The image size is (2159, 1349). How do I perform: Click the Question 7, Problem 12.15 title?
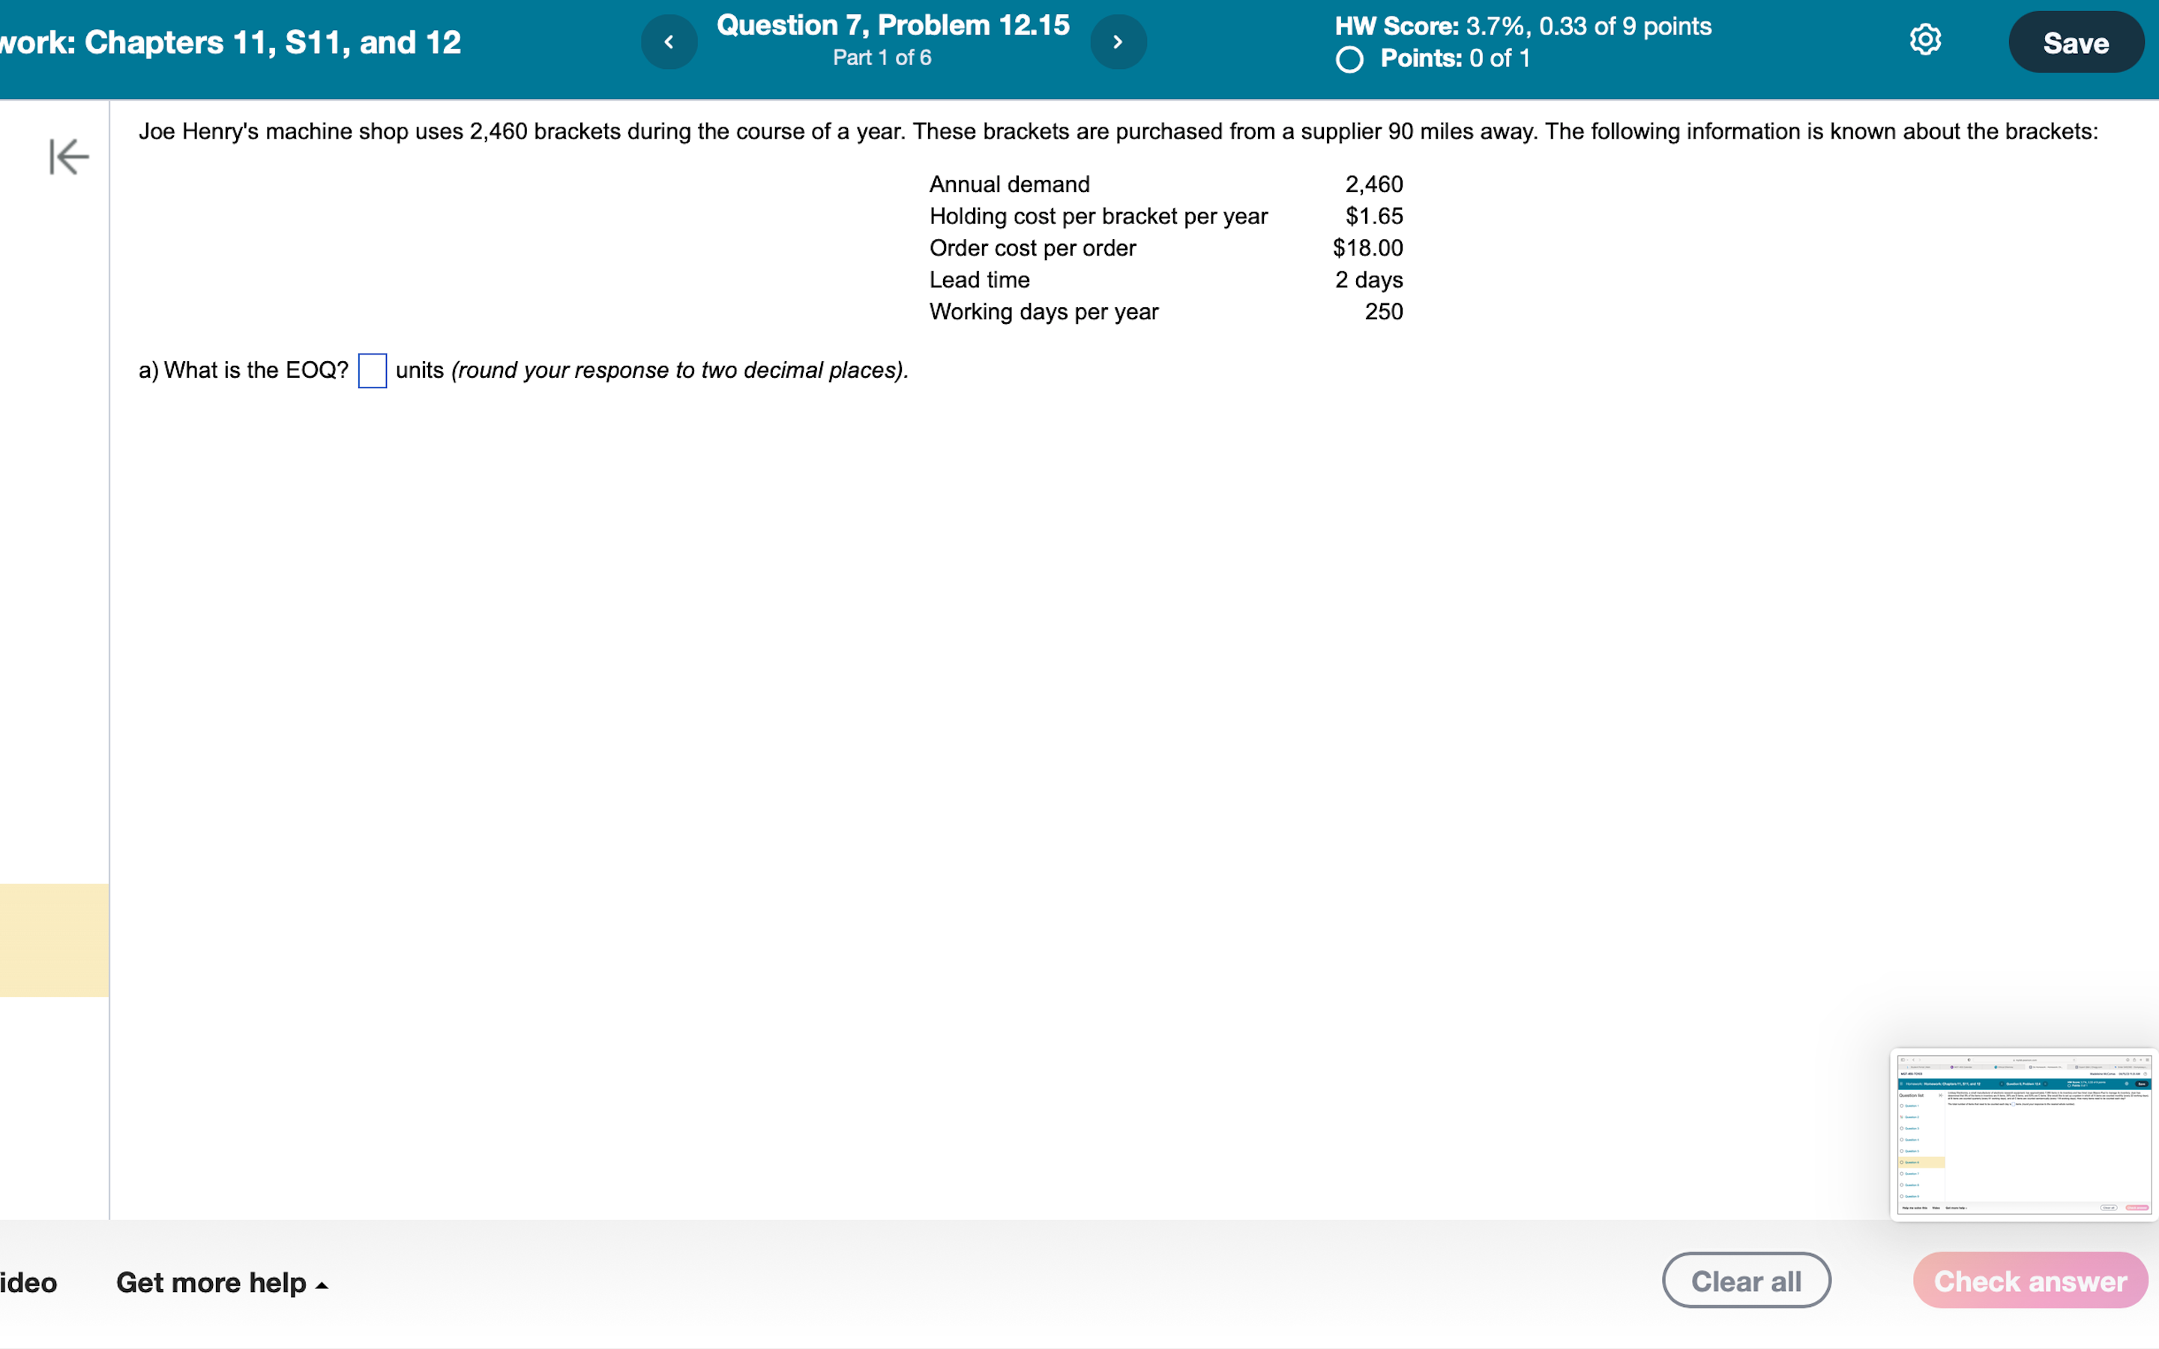[x=892, y=25]
